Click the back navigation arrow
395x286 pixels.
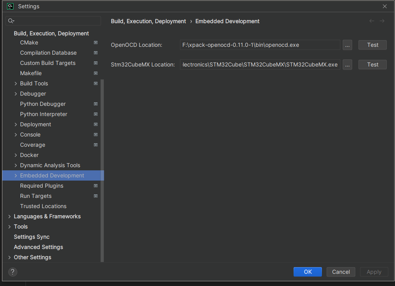[372, 21]
